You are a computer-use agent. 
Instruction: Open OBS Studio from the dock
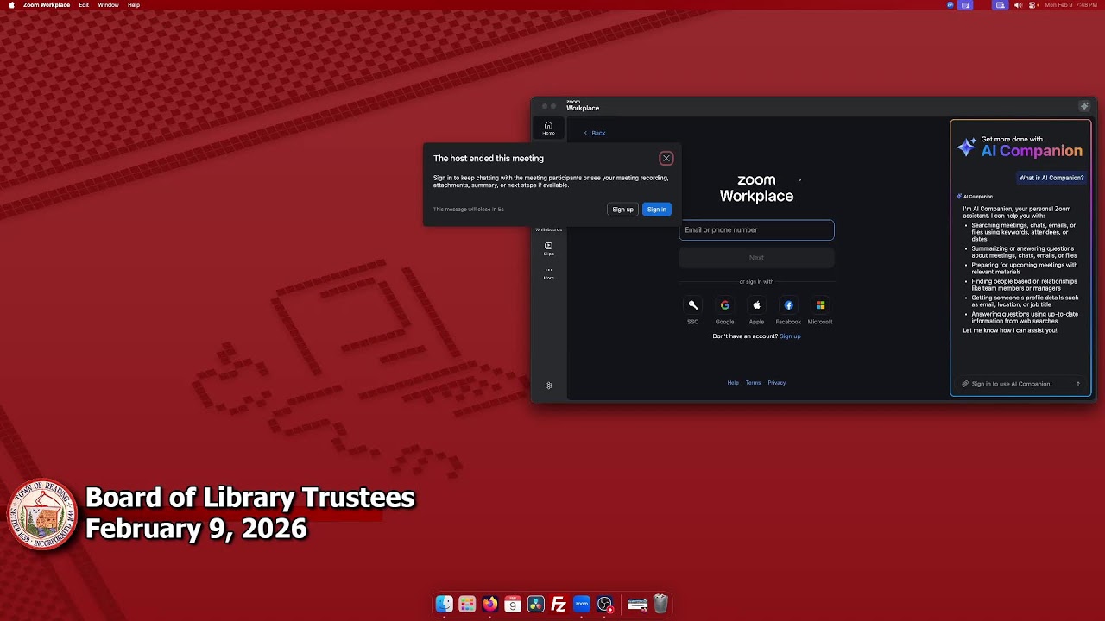click(604, 605)
